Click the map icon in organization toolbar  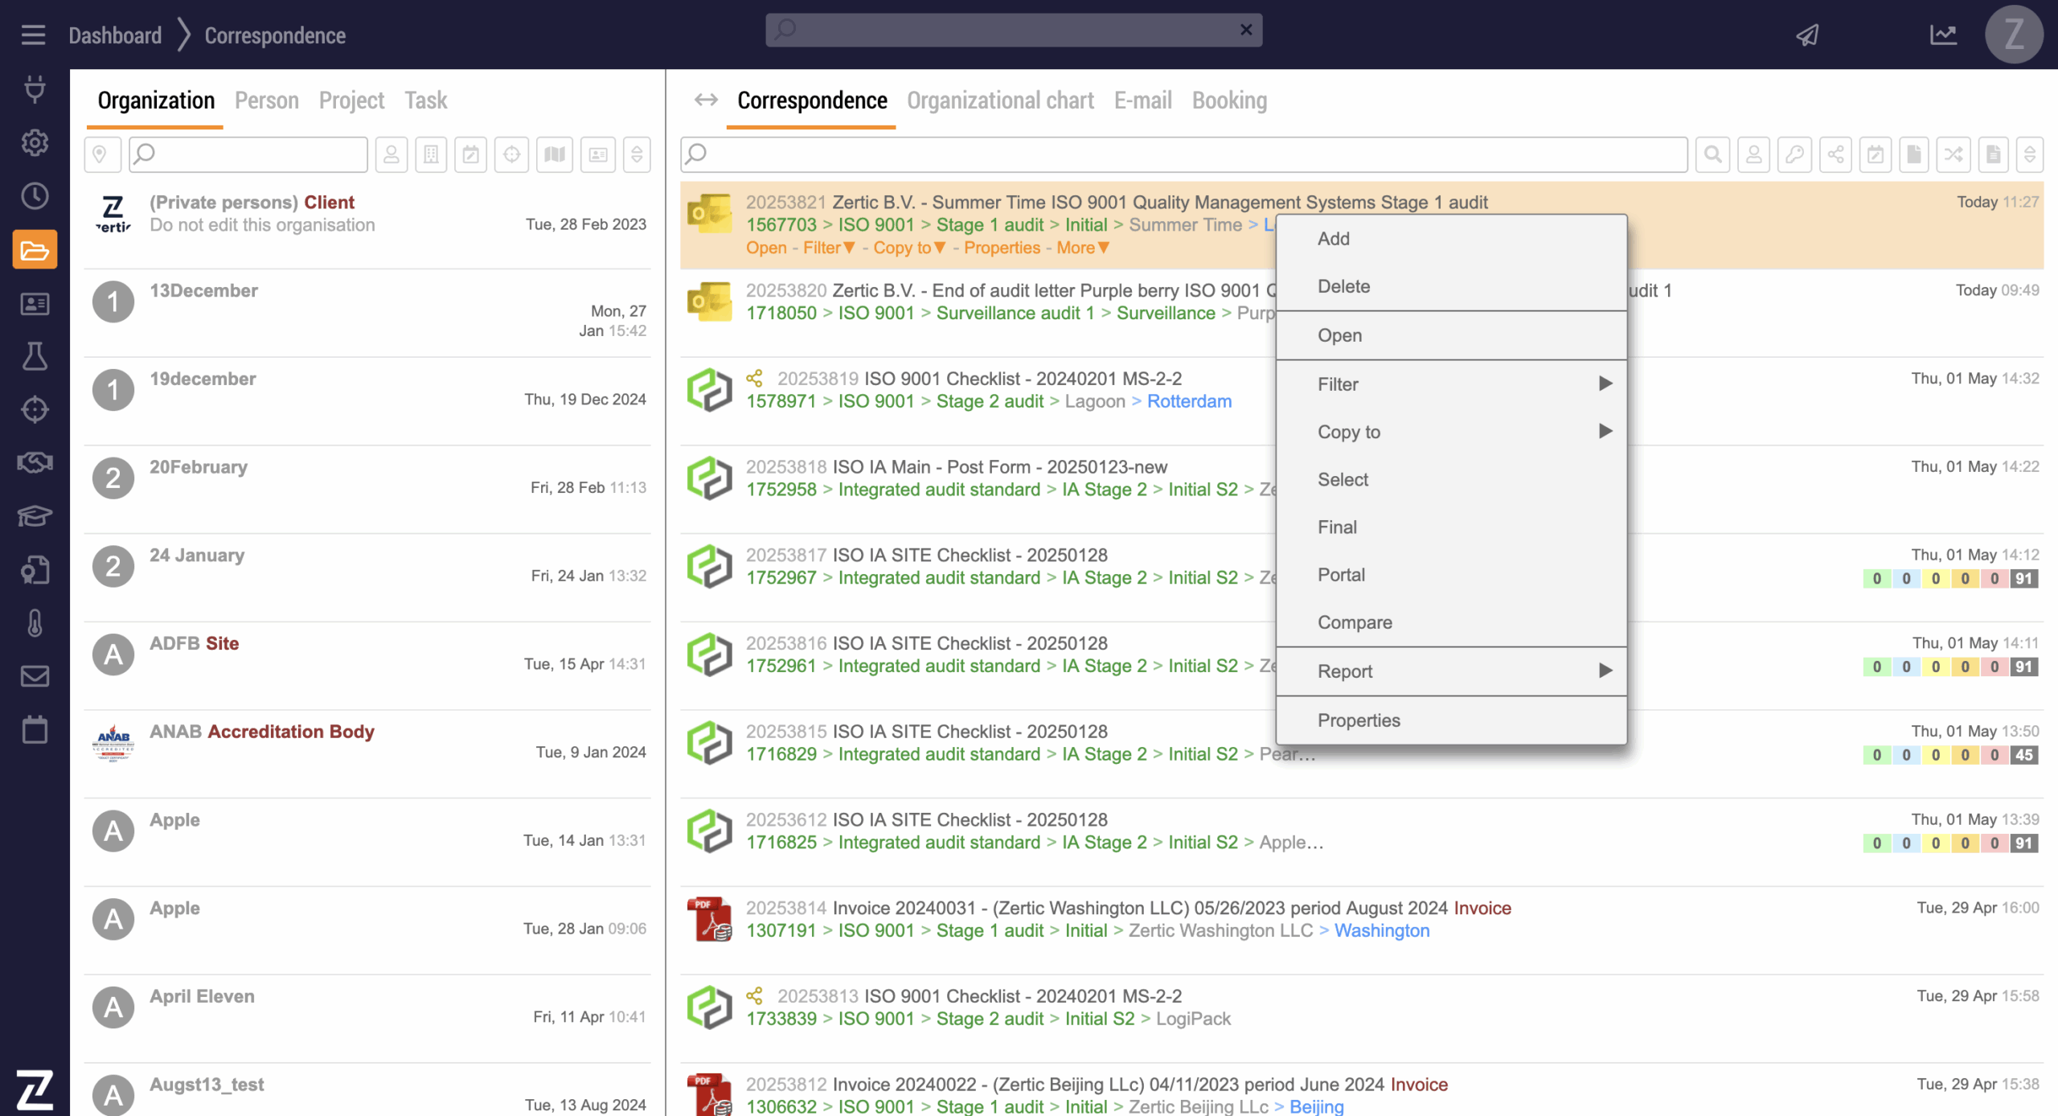pos(554,154)
